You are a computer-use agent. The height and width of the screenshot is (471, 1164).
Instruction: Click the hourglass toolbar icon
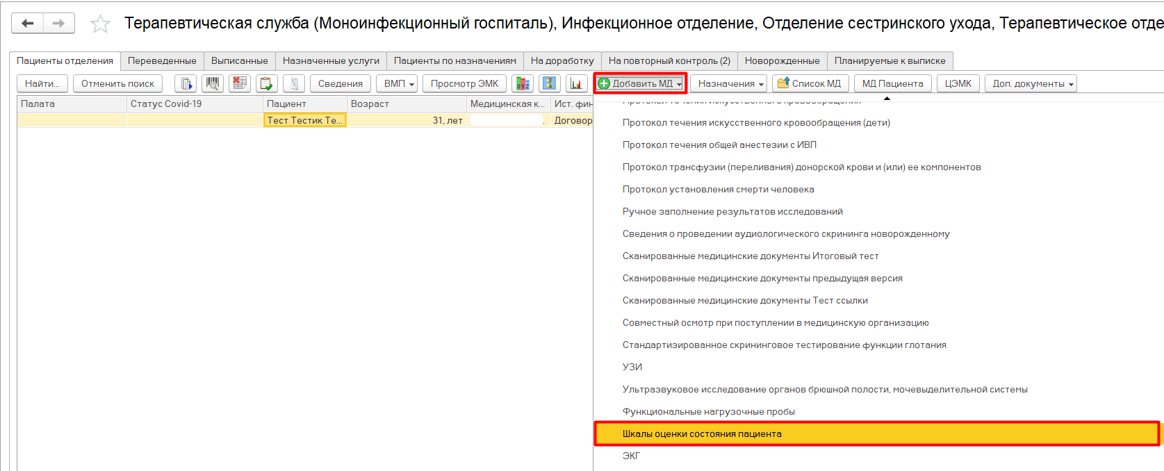click(549, 84)
